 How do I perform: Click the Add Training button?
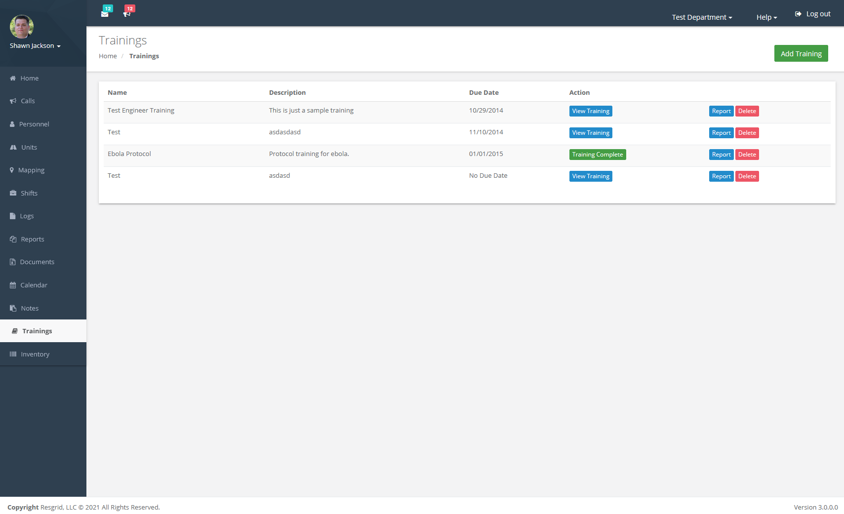[801, 54]
